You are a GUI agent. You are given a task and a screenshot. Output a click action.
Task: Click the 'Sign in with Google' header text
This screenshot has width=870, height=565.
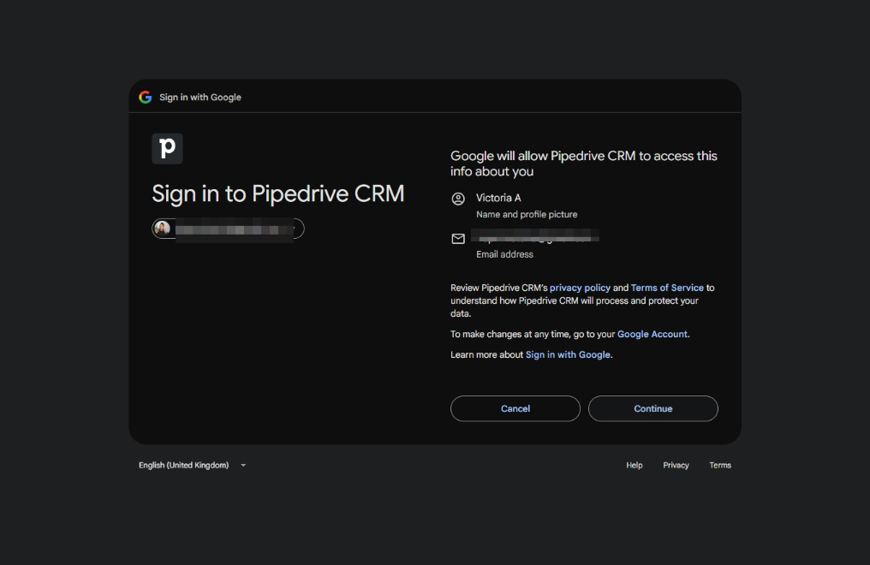(200, 98)
